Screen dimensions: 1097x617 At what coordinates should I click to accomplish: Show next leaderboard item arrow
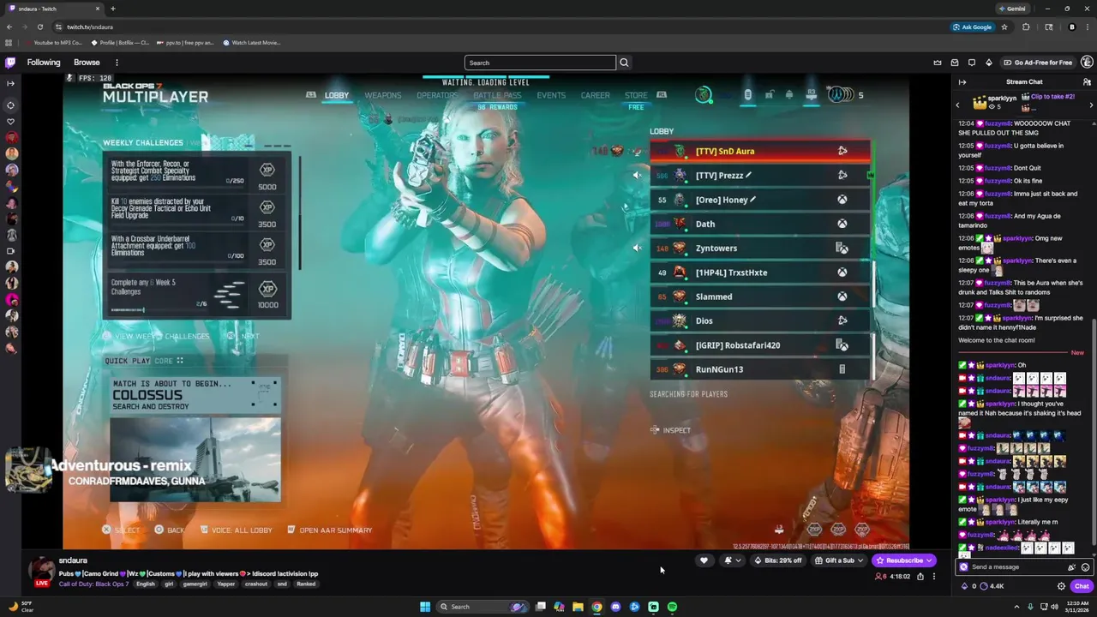[1091, 105]
